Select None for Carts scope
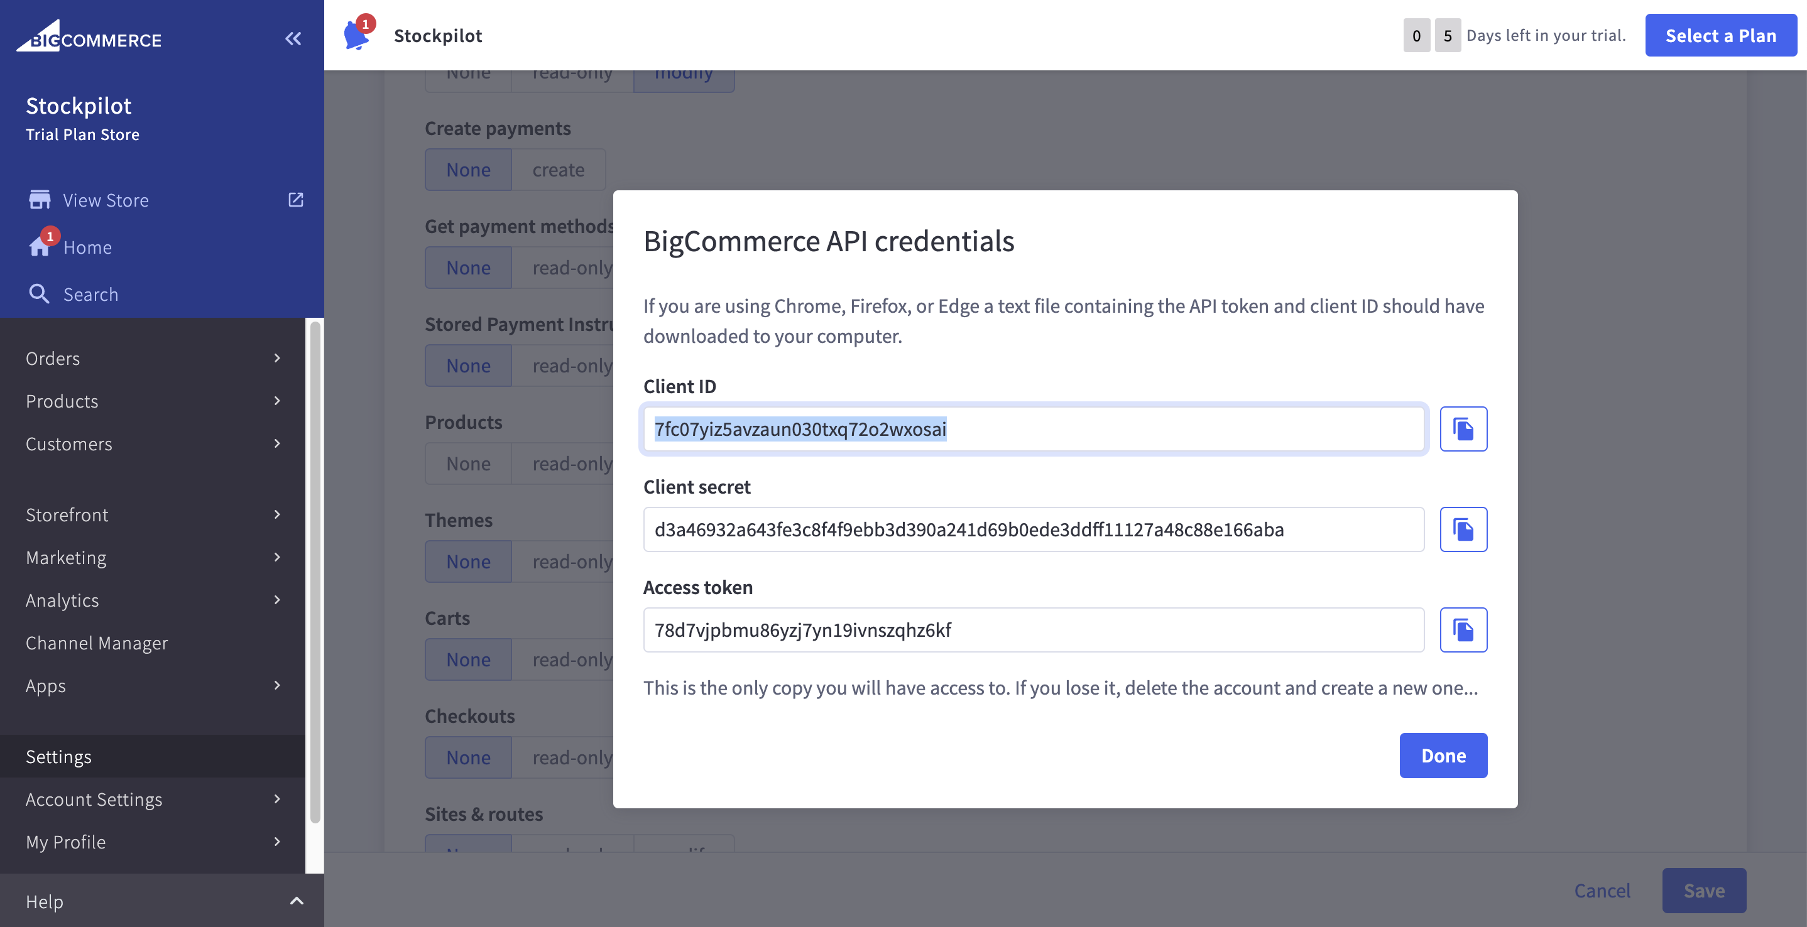Image resolution: width=1807 pixels, height=927 pixels. click(469, 659)
